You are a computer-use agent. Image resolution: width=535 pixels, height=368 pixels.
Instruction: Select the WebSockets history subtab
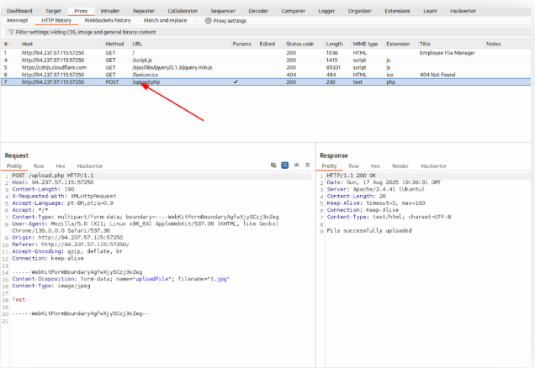click(108, 20)
